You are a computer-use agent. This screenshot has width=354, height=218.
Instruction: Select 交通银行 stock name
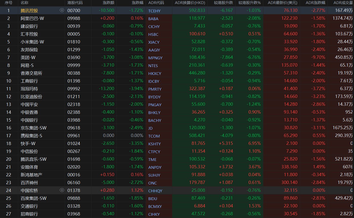pyautogui.click(x=29, y=206)
